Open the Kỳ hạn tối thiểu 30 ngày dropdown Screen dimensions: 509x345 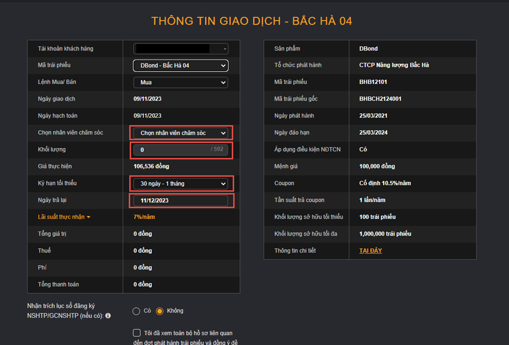click(181, 183)
